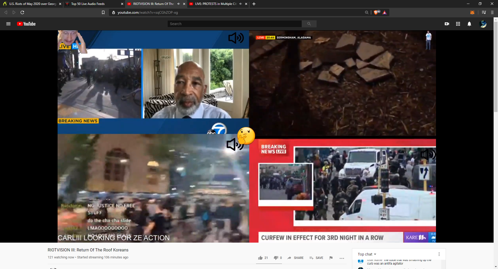
Task: Click the live stream video player
Action: click(247, 137)
